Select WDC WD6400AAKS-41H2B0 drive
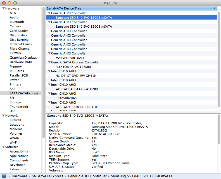 [131, 89]
